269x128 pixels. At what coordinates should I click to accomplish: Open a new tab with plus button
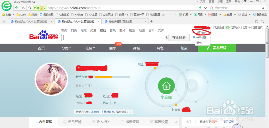coord(151,21)
